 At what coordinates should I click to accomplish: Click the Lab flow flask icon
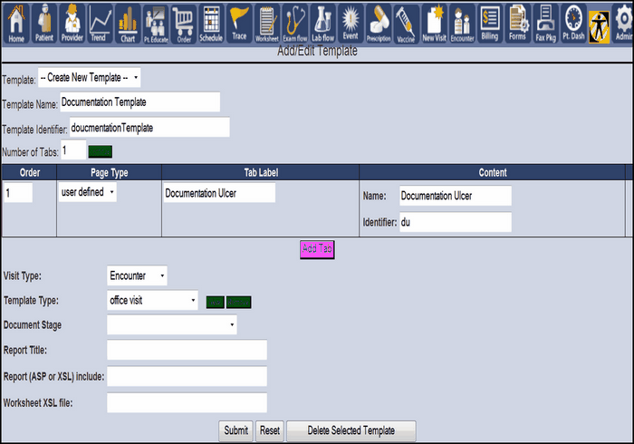click(x=323, y=23)
